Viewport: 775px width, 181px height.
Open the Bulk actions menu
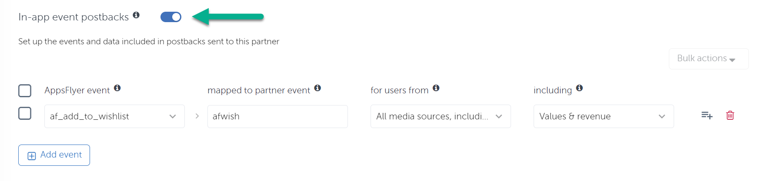point(709,59)
